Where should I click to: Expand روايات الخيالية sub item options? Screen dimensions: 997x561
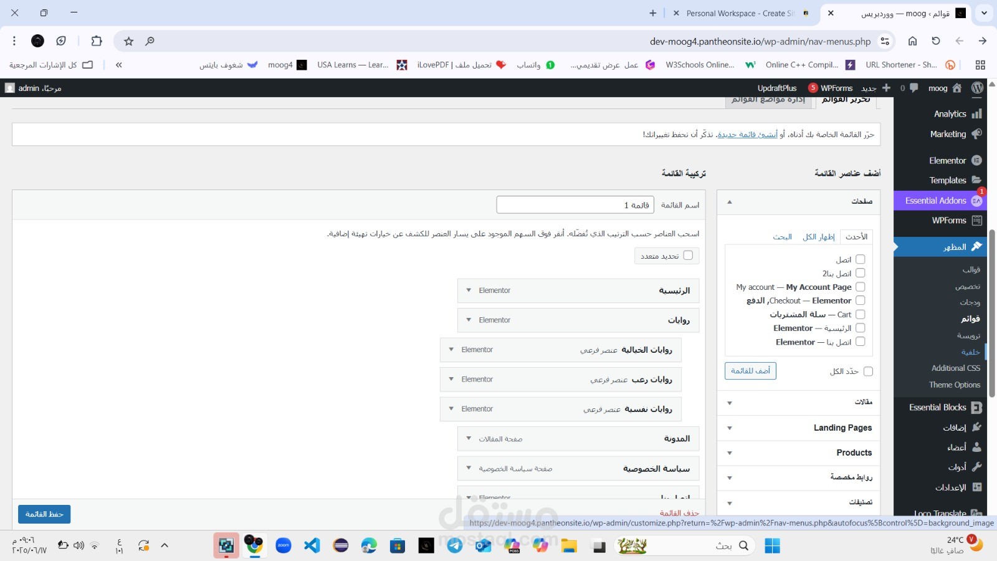point(452,350)
